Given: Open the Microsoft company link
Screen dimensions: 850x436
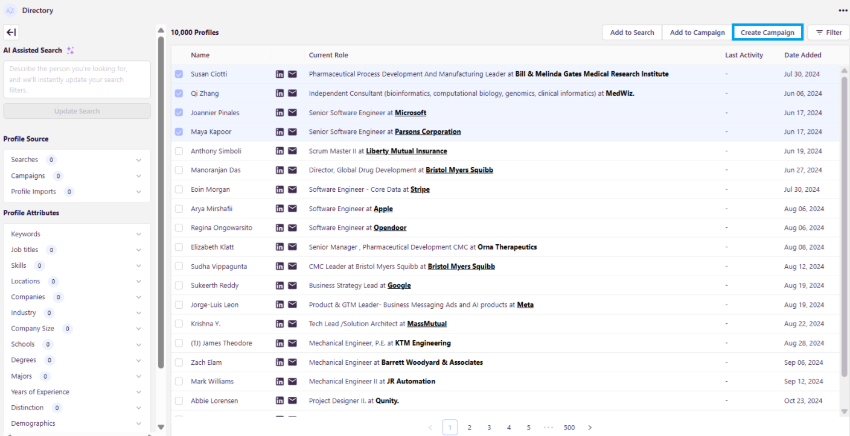Looking at the screenshot, I should (411, 113).
